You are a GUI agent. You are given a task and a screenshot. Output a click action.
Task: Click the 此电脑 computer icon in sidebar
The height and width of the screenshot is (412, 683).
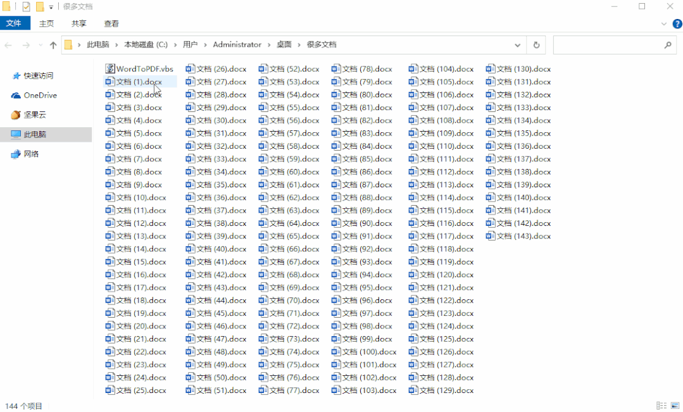click(x=16, y=134)
